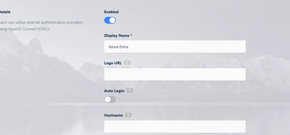Click the "Hostname" label text

click(113, 115)
